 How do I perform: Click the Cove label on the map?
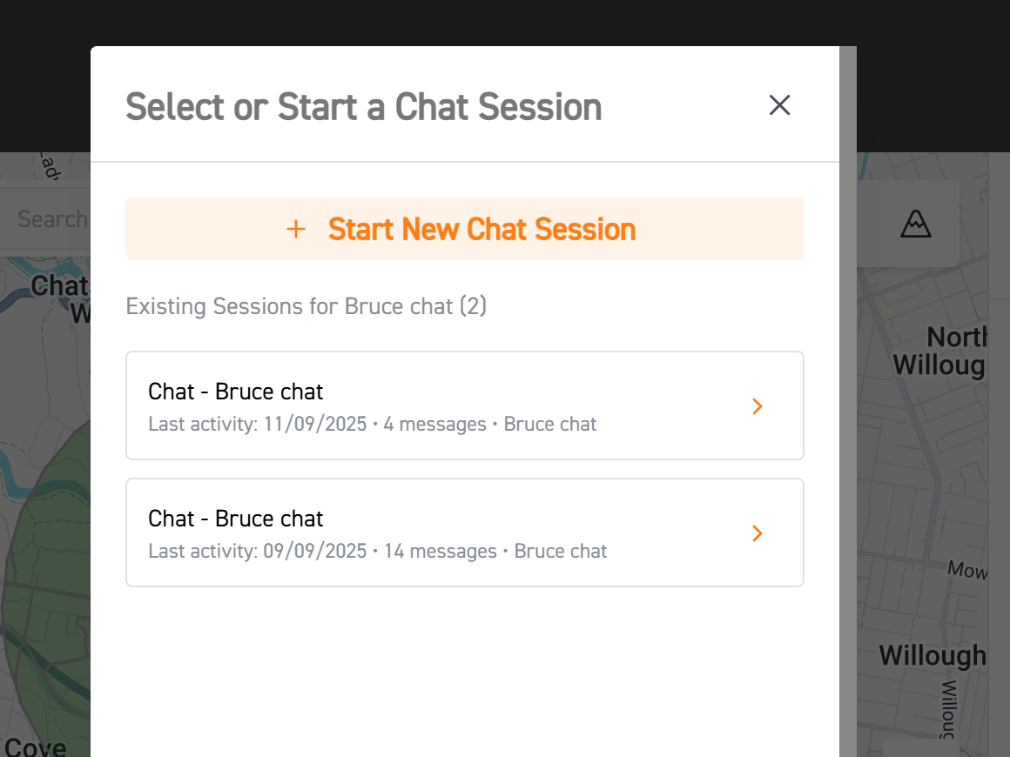pos(35,747)
